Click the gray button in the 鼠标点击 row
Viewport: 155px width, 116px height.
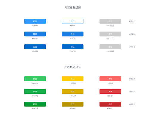point(110,47)
